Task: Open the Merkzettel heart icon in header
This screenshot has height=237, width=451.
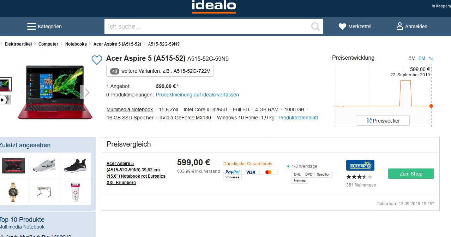Action: pyautogui.click(x=342, y=26)
